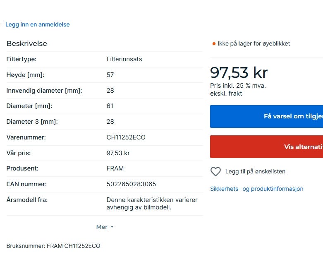
Task: Click the EAN number value 5022650283065
Action: click(x=131, y=184)
